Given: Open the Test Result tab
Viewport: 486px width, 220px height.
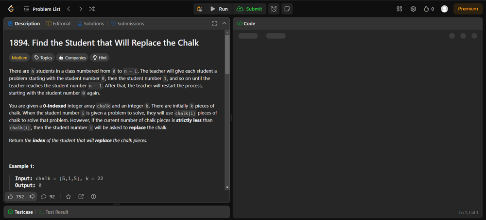Looking at the screenshot, I should [x=53, y=212].
